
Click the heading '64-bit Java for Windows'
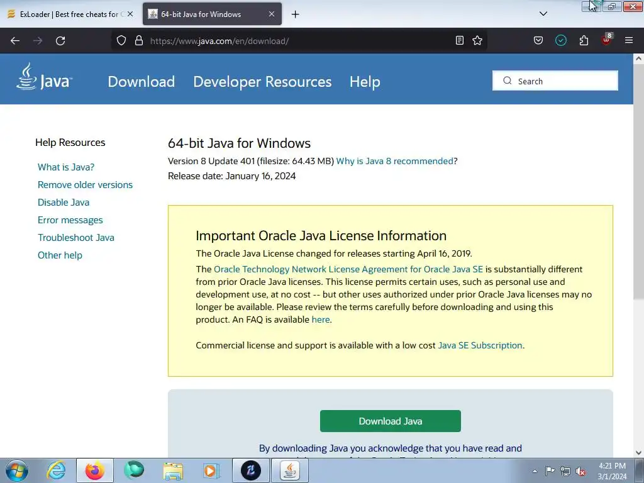(x=239, y=143)
